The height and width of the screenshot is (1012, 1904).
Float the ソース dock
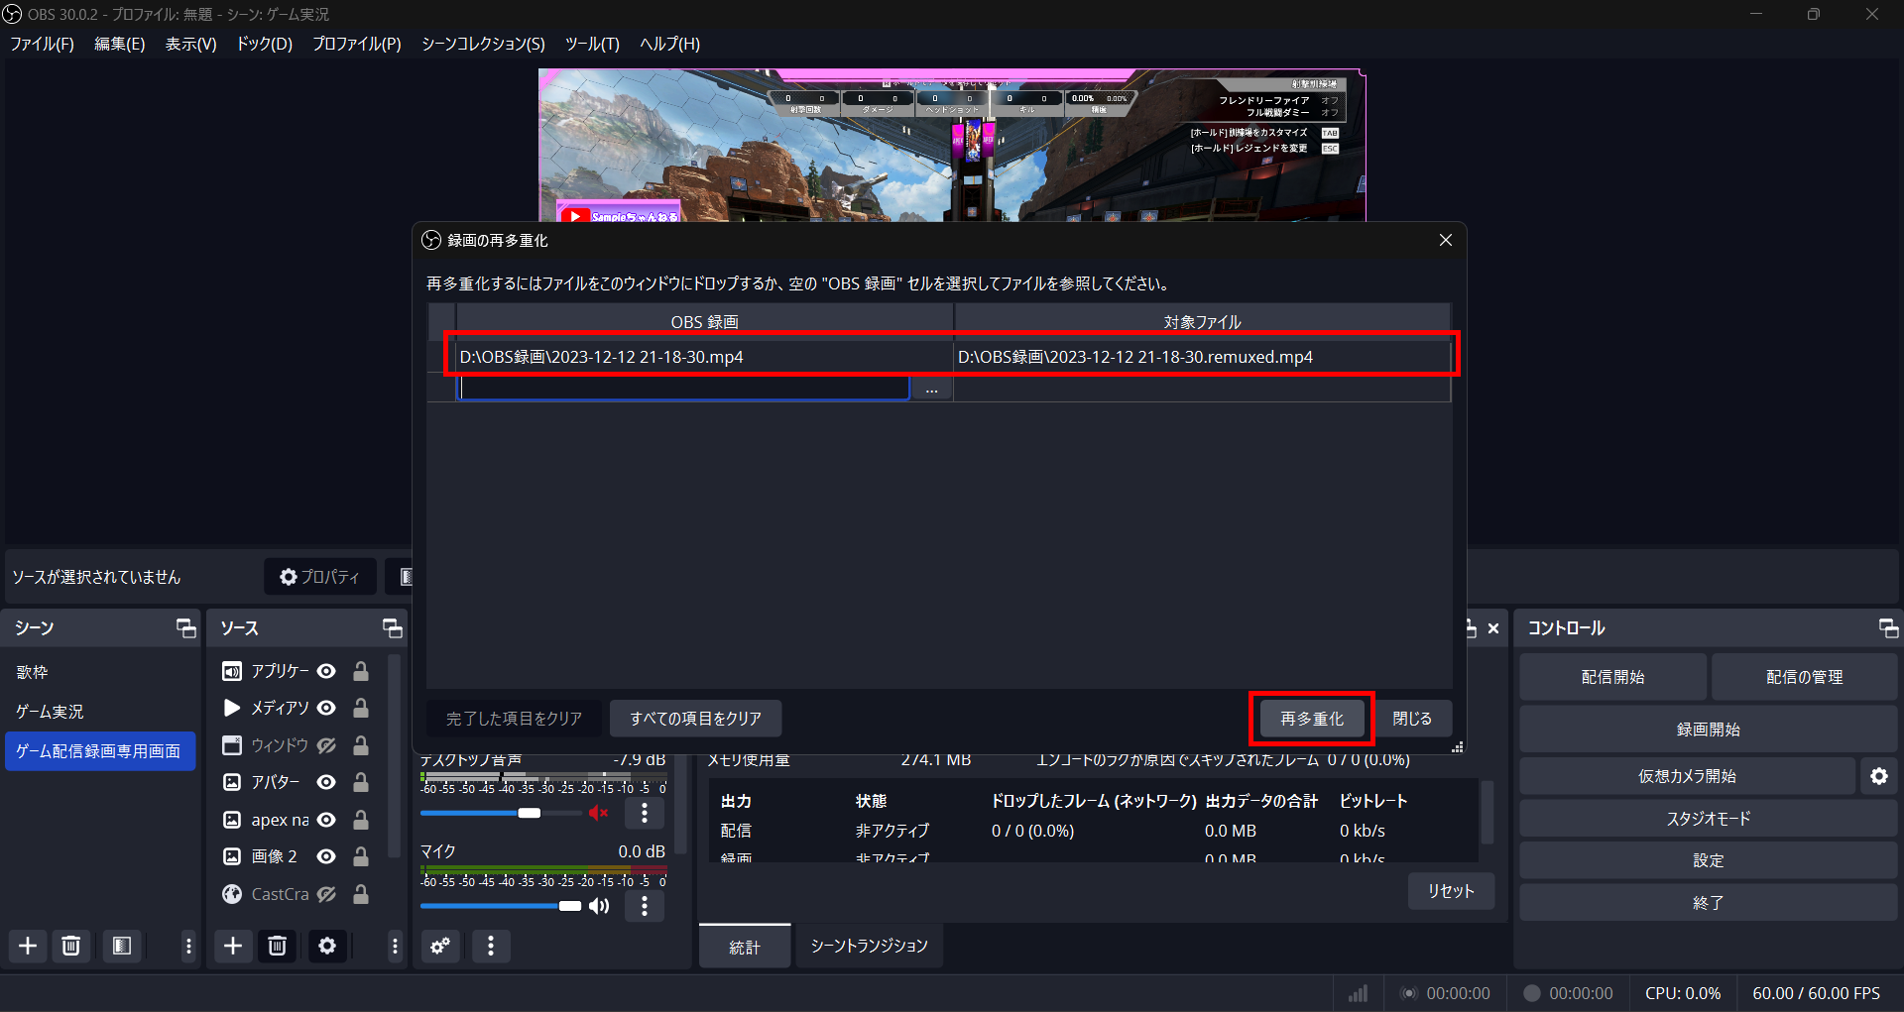coord(393,627)
